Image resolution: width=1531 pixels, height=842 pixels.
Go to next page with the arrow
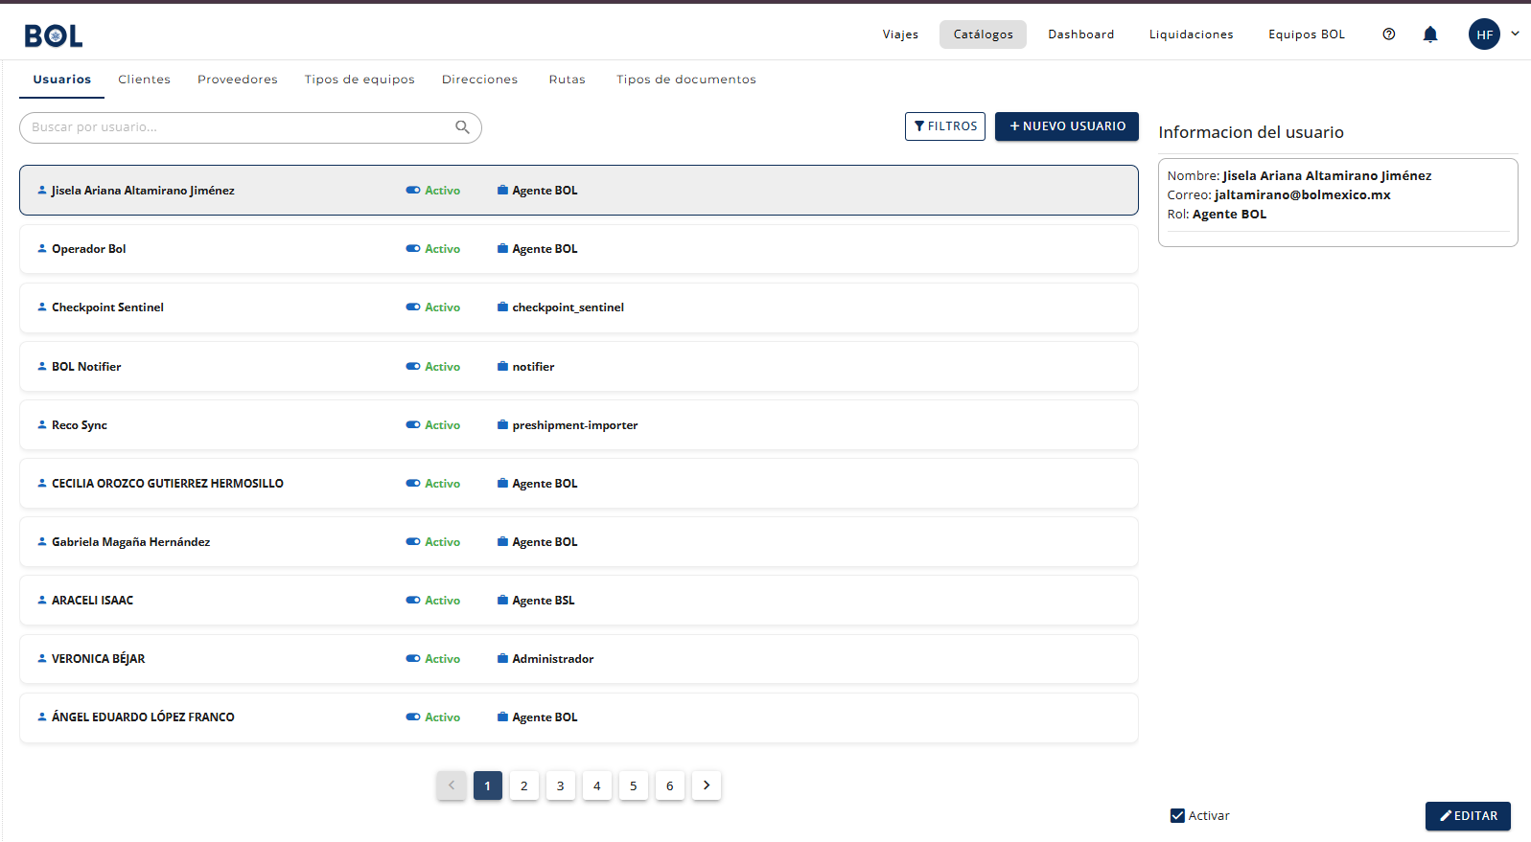click(x=707, y=785)
